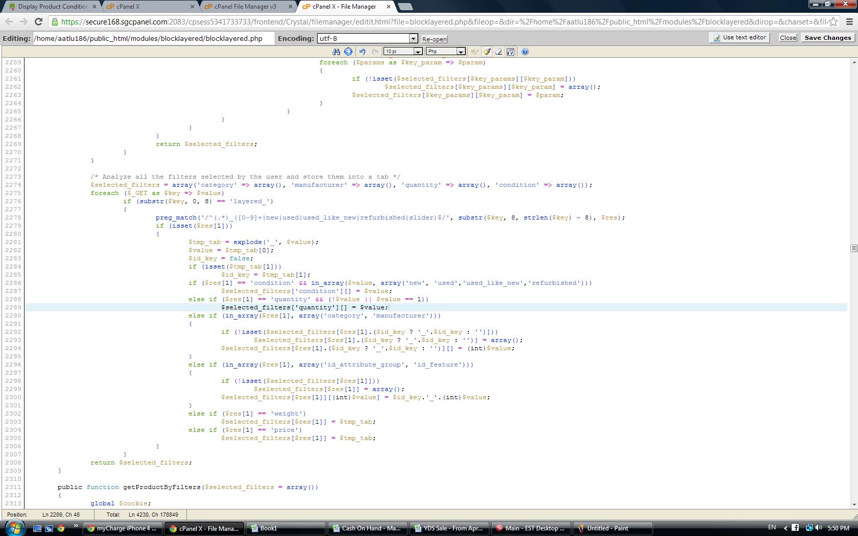Expand the utf-8 encoding dropdown
The width and height of the screenshot is (858, 536).
point(413,39)
